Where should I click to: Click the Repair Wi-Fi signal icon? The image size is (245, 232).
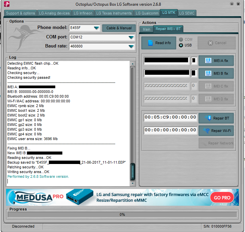coord(207,131)
